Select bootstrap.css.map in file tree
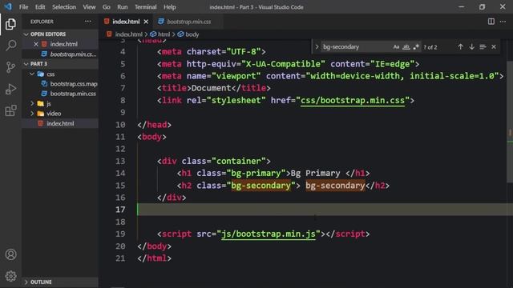This screenshot has height=288, width=513. [x=74, y=84]
